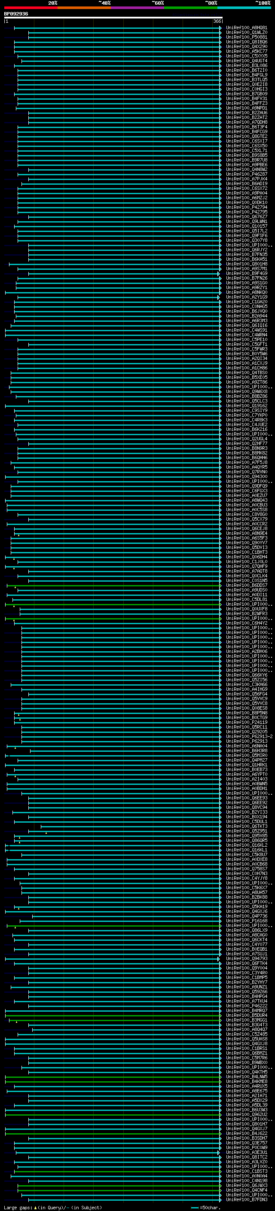
Task: Click the orange ~40% legend segment
Action: pyautogui.click(x=84, y=8)
